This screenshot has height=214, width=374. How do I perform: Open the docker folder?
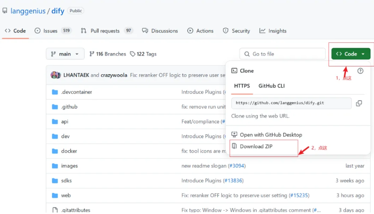pos(69,151)
